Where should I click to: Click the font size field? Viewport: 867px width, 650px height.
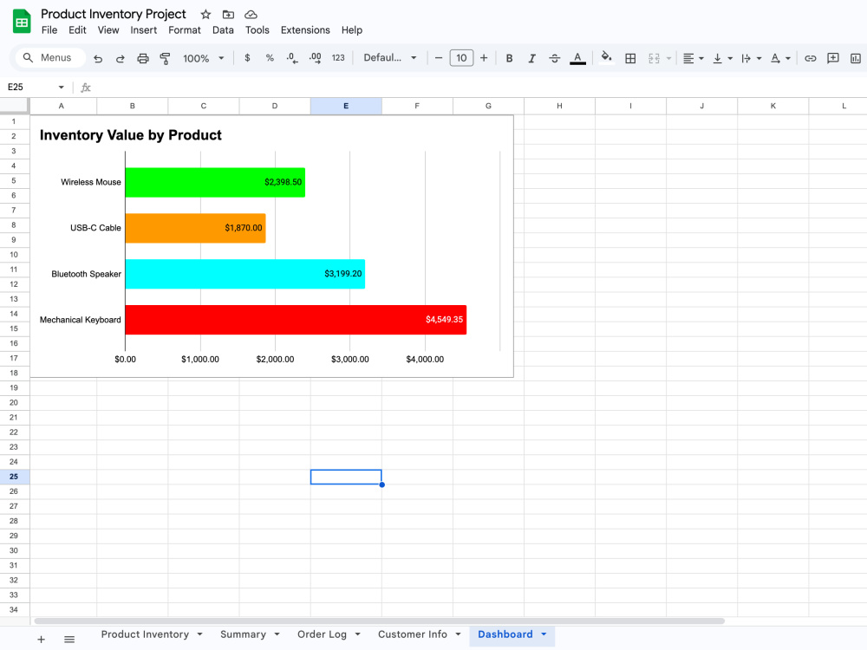click(x=462, y=57)
